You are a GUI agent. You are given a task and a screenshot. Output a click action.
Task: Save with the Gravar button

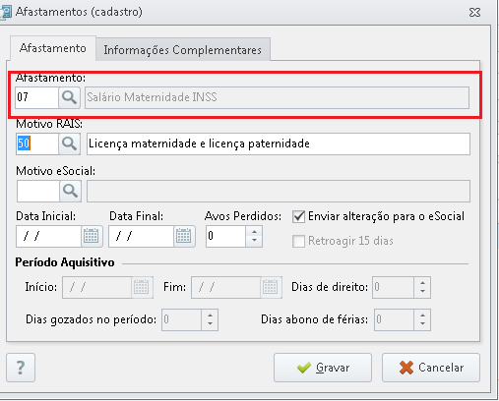point(323,368)
